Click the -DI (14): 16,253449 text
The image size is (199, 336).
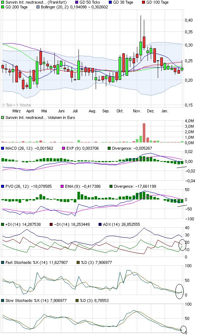tap(72, 225)
